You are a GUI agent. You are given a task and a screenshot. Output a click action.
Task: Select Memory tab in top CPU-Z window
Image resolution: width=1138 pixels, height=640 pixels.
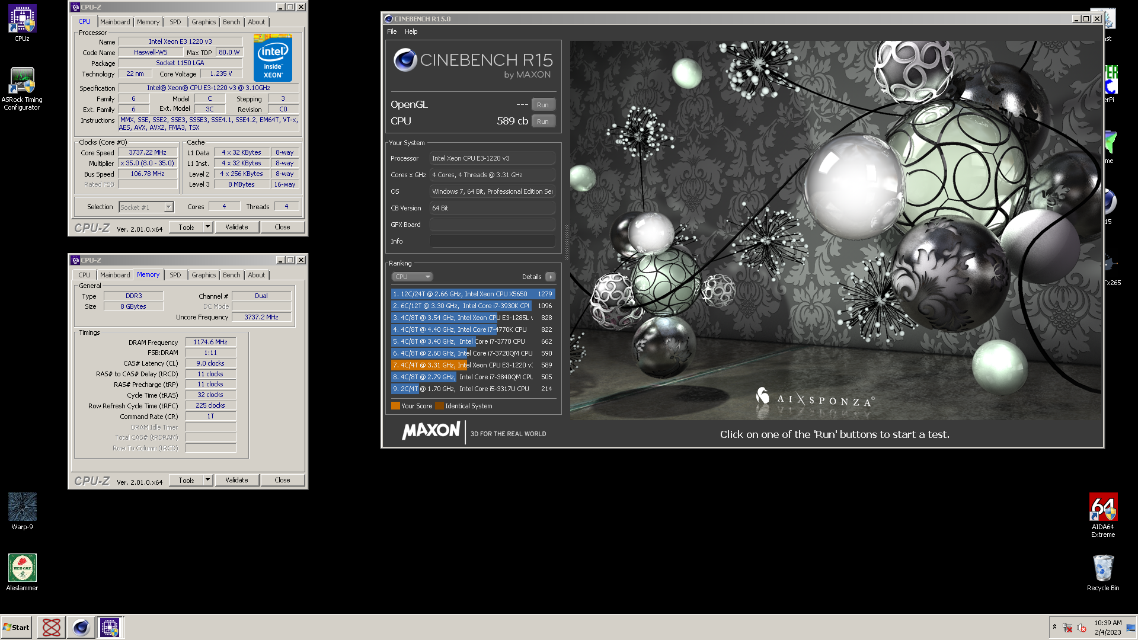click(148, 22)
